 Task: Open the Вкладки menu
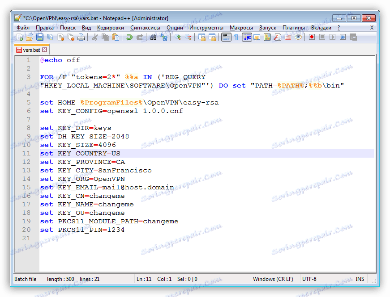click(x=321, y=28)
